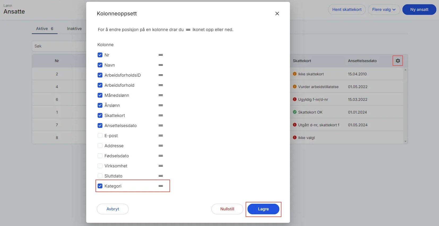
Task: Grab the drag handle for Månedslønn
Action: [x=161, y=95]
